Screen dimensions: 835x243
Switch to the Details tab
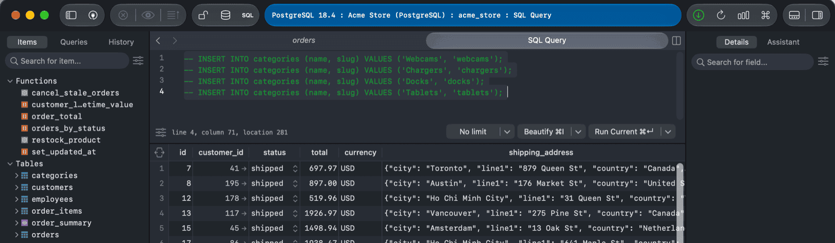(736, 42)
